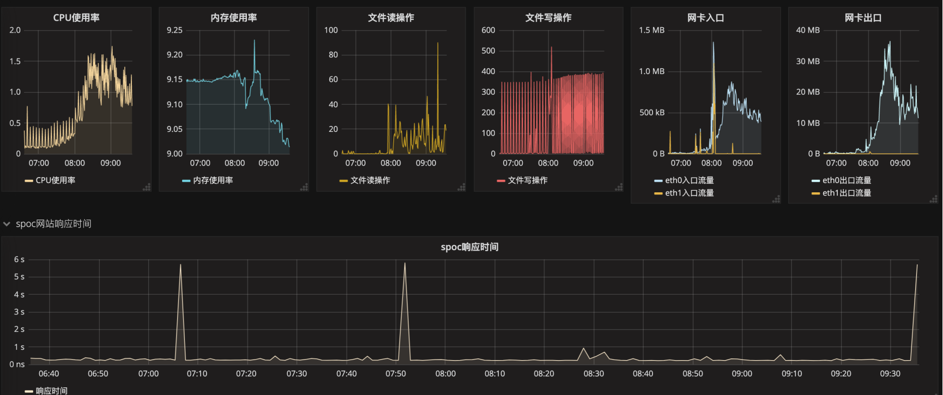This screenshot has width=943, height=395.
Task: Click the CPU使用率 legend color swatch
Action: click(x=29, y=180)
